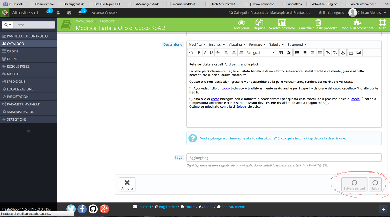Focus the Cerca search field

click(x=34, y=25)
